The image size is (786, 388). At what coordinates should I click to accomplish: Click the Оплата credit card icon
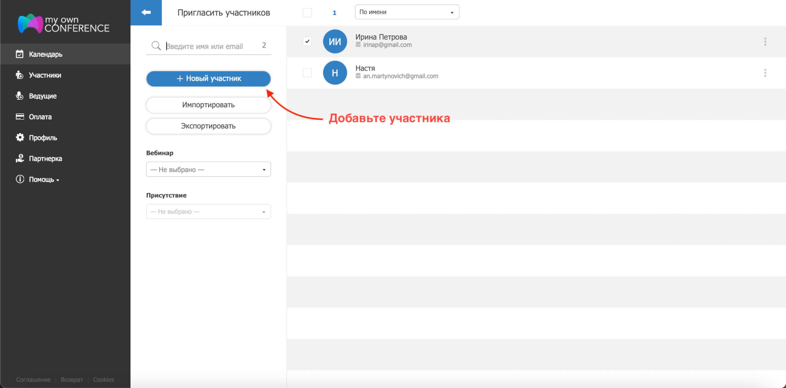click(20, 117)
